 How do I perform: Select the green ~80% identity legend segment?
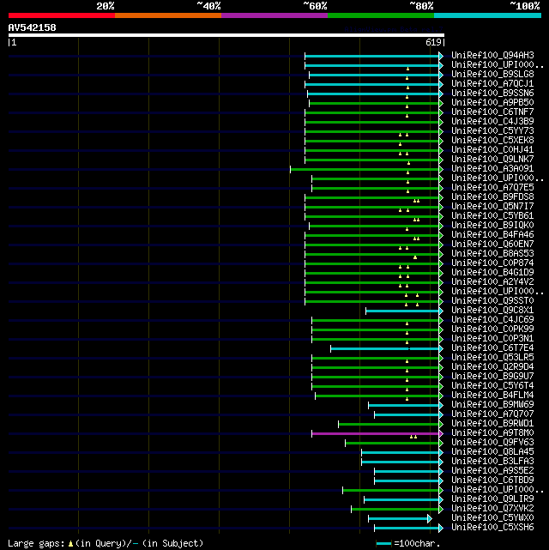(x=381, y=15)
